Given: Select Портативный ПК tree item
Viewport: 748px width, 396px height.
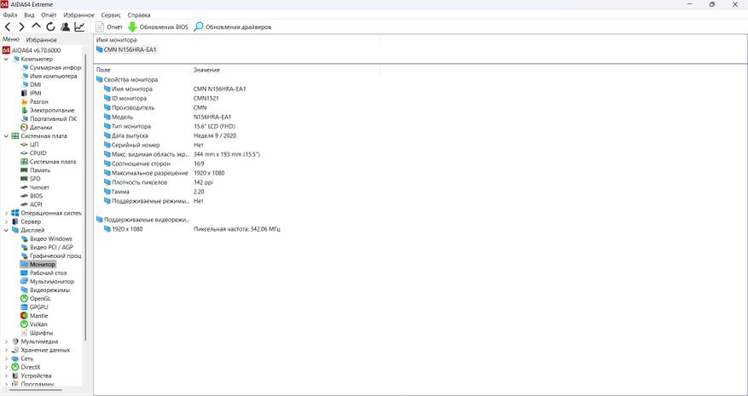Looking at the screenshot, I should 49,119.
